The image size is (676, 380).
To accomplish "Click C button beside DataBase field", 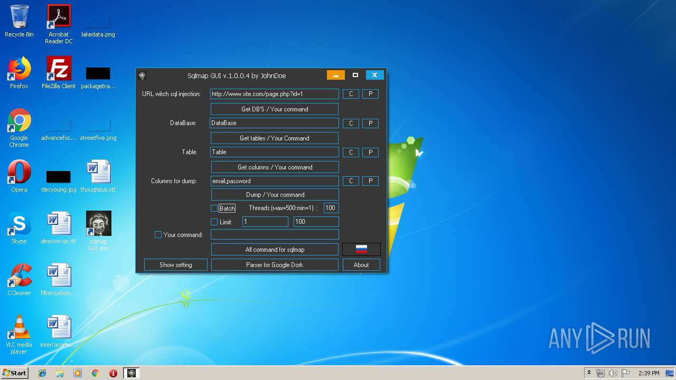I will tap(351, 123).
